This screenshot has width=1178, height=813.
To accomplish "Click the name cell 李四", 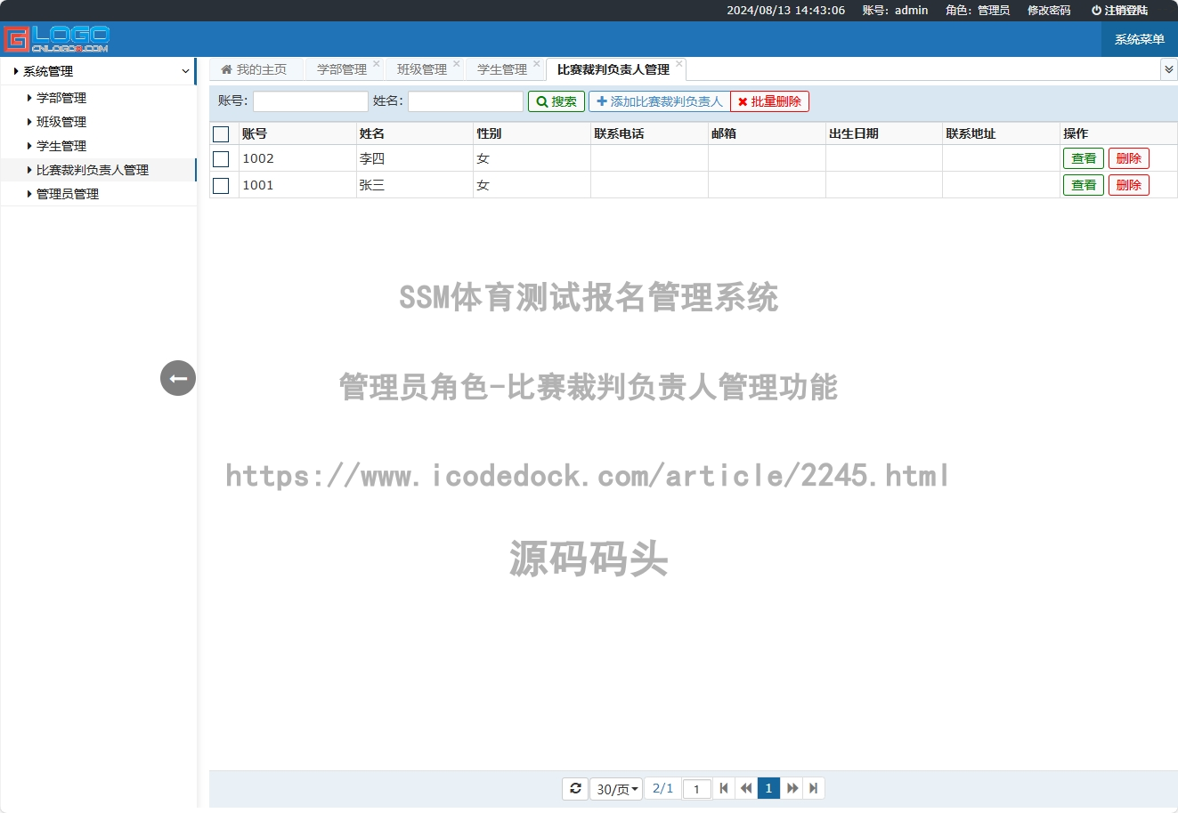I will click(x=415, y=158).
